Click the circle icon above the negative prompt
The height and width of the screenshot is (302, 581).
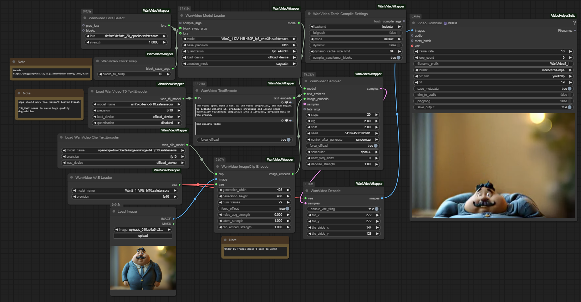pyautogui.click(x=282, y=120)
